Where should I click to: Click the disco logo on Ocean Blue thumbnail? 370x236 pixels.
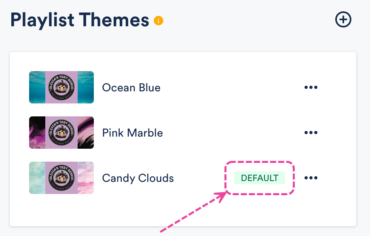point(61,87)
